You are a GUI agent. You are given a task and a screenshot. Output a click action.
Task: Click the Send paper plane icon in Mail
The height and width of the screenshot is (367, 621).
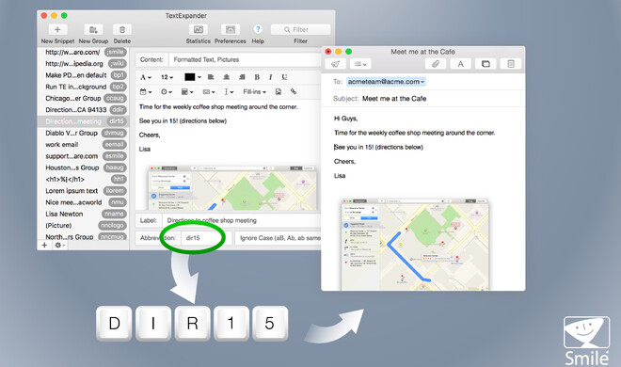pyautogui.click(x=336, y=64)
